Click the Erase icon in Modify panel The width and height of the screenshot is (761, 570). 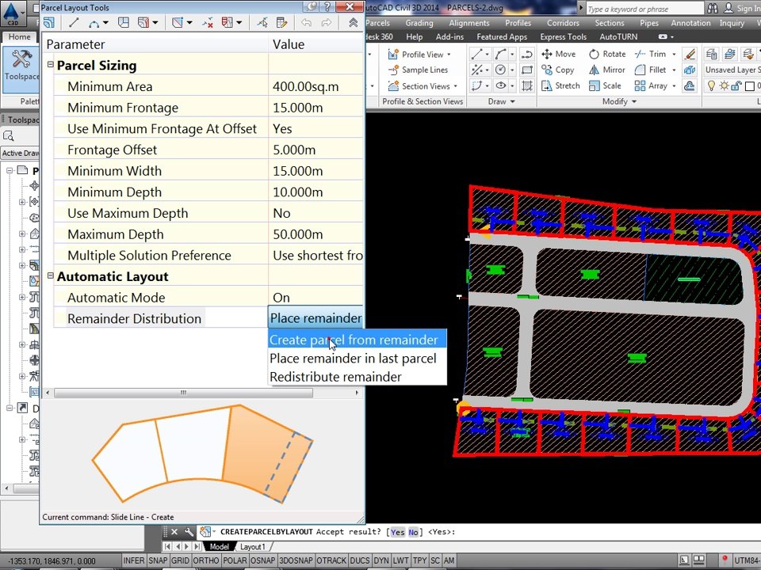(x=690, y=54)
